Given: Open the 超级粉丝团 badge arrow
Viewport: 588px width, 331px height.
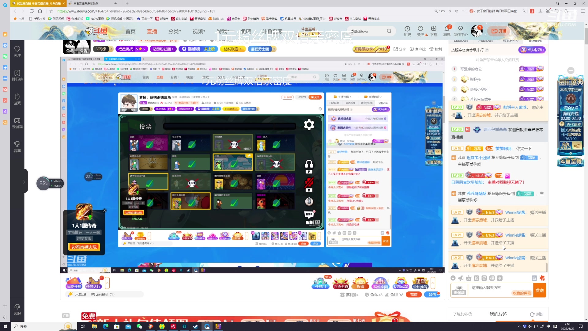Looking at the screenshot, I should click(x=173, y=49).
